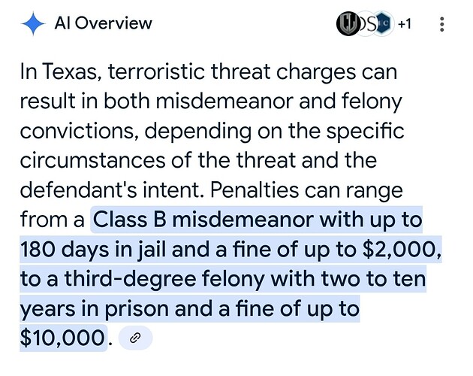This screenshot has width=473, height=376.
Task: Click the blue AI Overview sparkle icon
Action: pos(33,23)
